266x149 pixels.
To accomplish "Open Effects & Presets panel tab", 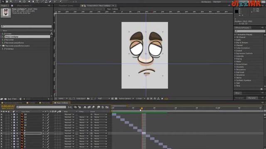I will (x=242, y=28).
